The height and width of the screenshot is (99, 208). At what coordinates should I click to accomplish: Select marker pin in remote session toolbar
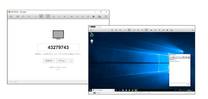142,30
